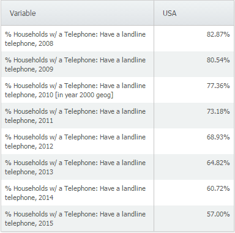Viewport: 235px width, 233px height.
Task: Click the [in year 2000 geog] text
Action: (84, 95)
